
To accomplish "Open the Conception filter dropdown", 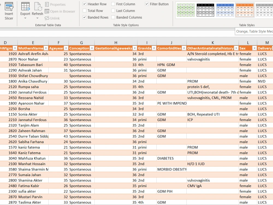I will point(92,48).
